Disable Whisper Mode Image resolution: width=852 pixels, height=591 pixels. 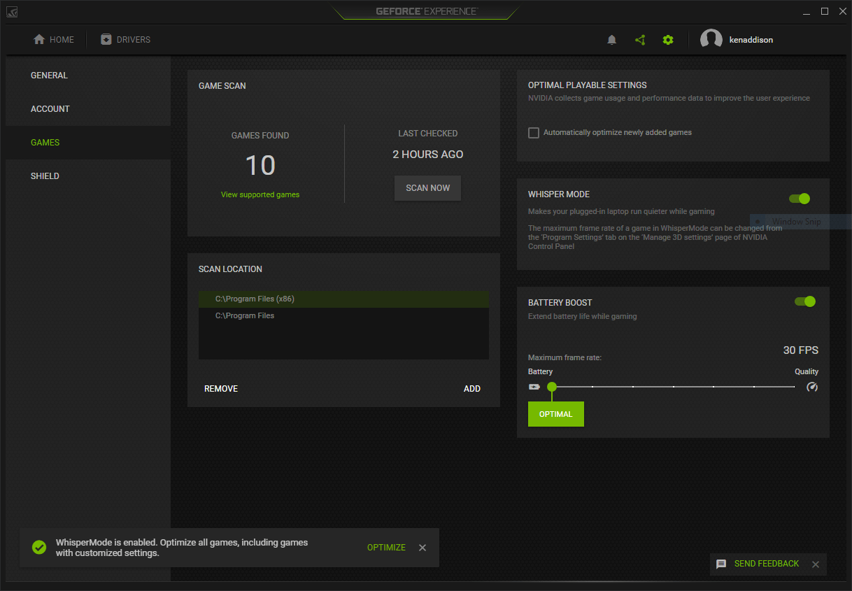tap(799, 199)
